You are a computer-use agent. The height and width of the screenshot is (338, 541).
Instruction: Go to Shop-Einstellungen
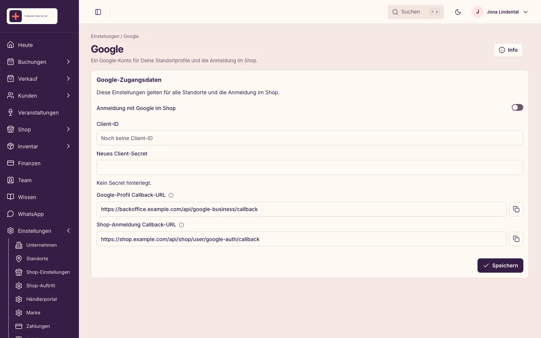pyautogui.click(x=43, y=272)
